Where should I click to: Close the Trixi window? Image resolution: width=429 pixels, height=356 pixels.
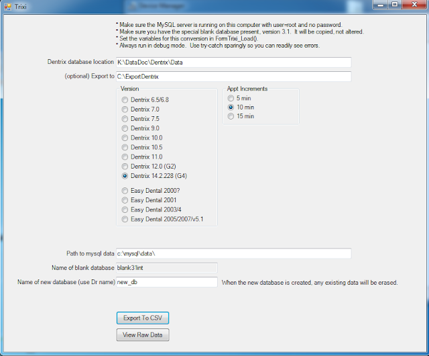[x=414, y=5]
